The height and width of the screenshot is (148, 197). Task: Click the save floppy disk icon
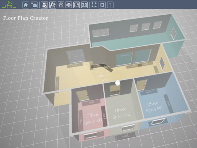pos(44,5)
